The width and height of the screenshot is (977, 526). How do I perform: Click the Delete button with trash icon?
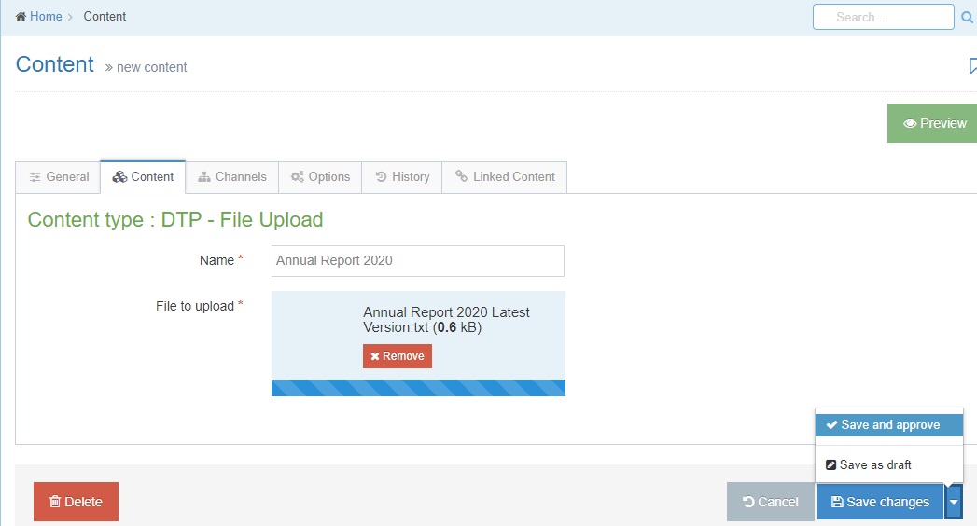click(x=76, y=502)
